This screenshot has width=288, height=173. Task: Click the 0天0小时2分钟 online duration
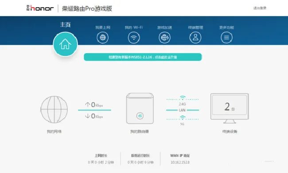click(101, 162)
